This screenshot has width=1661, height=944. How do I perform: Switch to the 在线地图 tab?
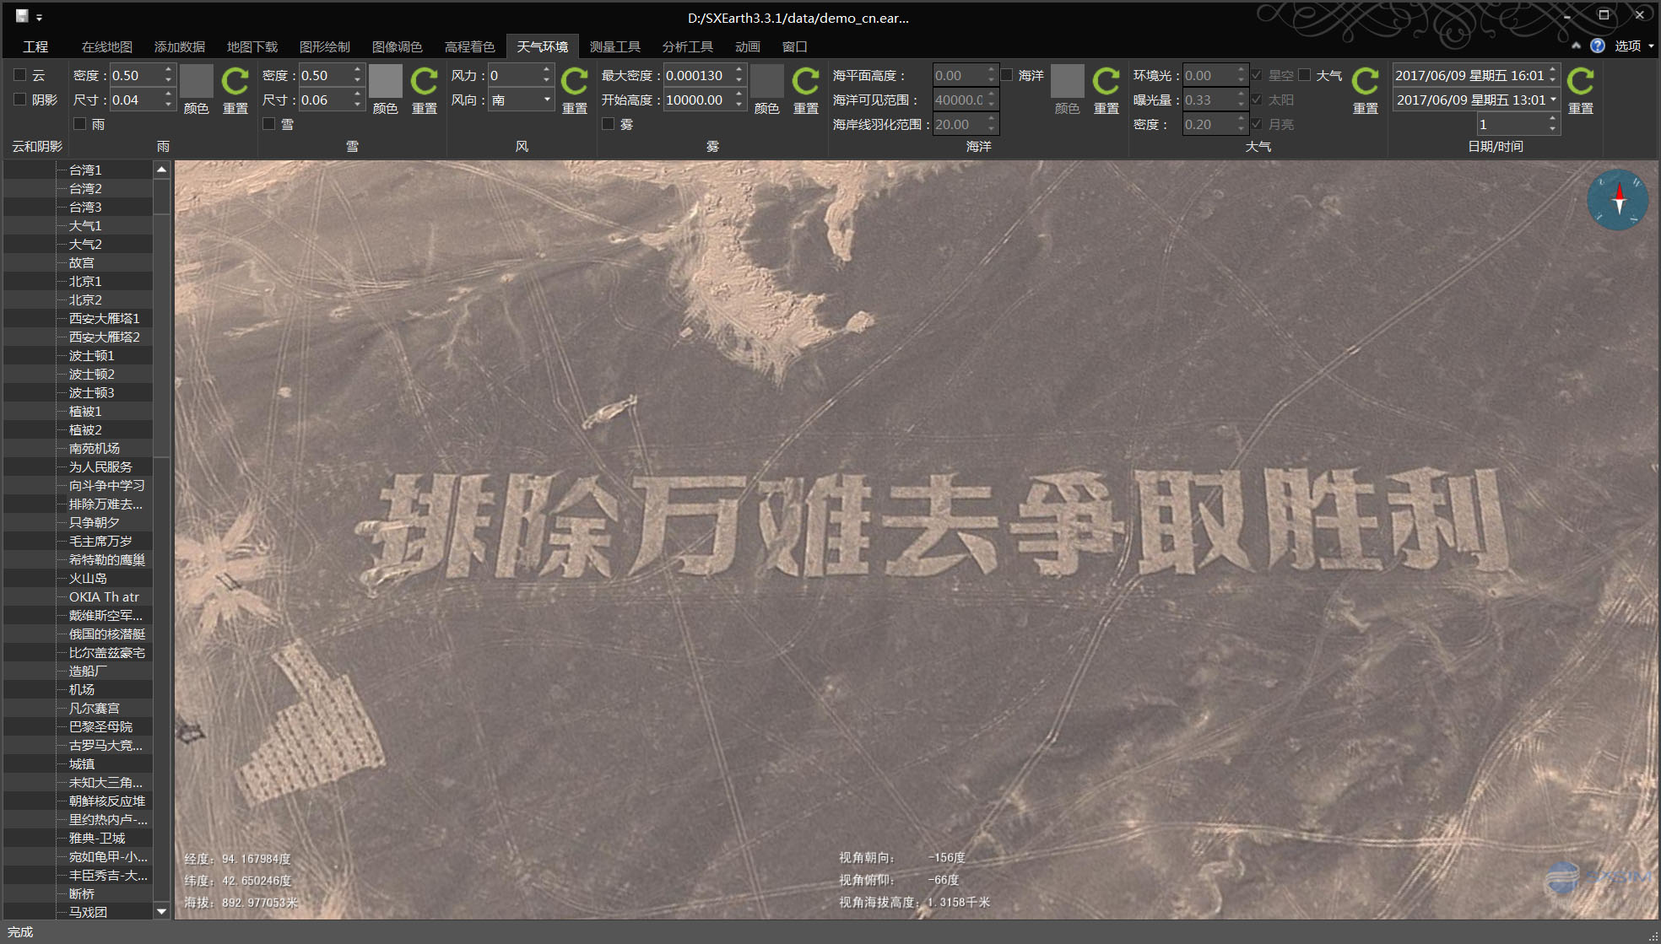[107, 46]
